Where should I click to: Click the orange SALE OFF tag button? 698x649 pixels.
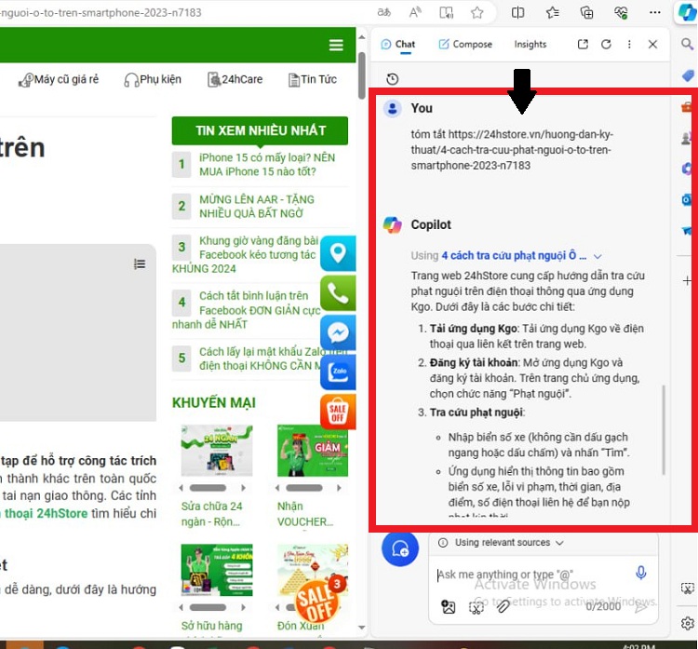point(338,412)
